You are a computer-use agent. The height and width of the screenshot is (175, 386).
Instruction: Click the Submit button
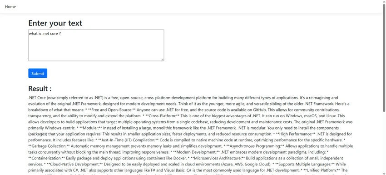pyautogui.click(x=38, y=73)
